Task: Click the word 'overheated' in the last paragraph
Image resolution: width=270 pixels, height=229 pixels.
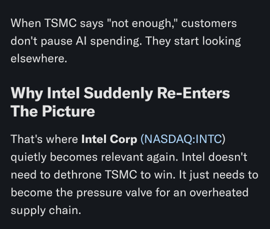Action: point(219,192)
